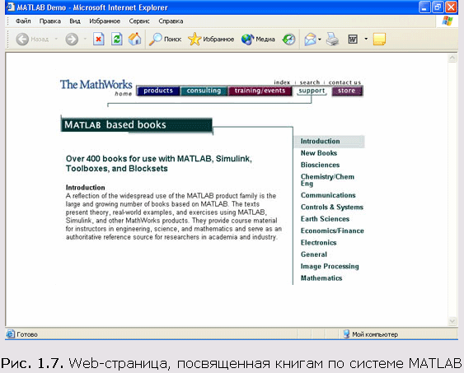Open the General sidebar link

tap(314, 254)
